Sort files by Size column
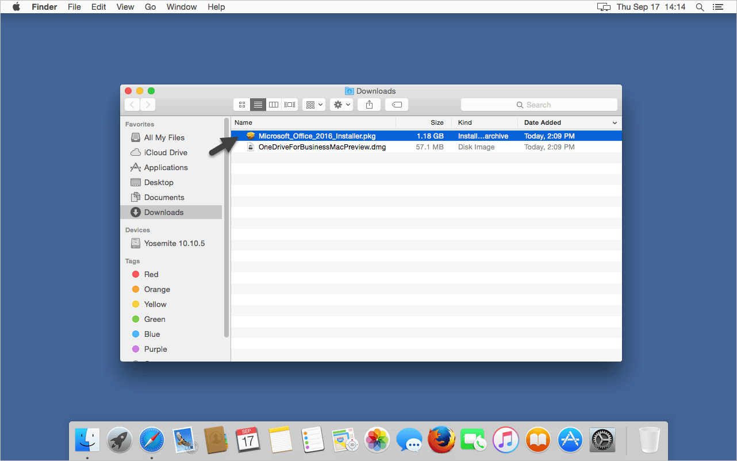The width and height of the screenshot is (737, 461). (x=424, y=122)
